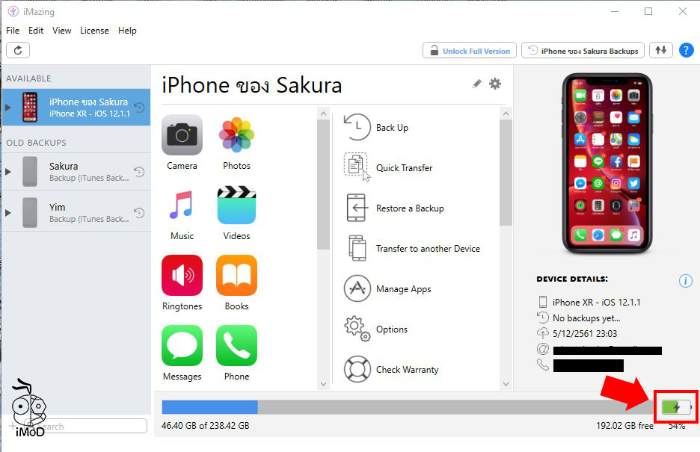Click the refresh devices icon

(16, 49)
